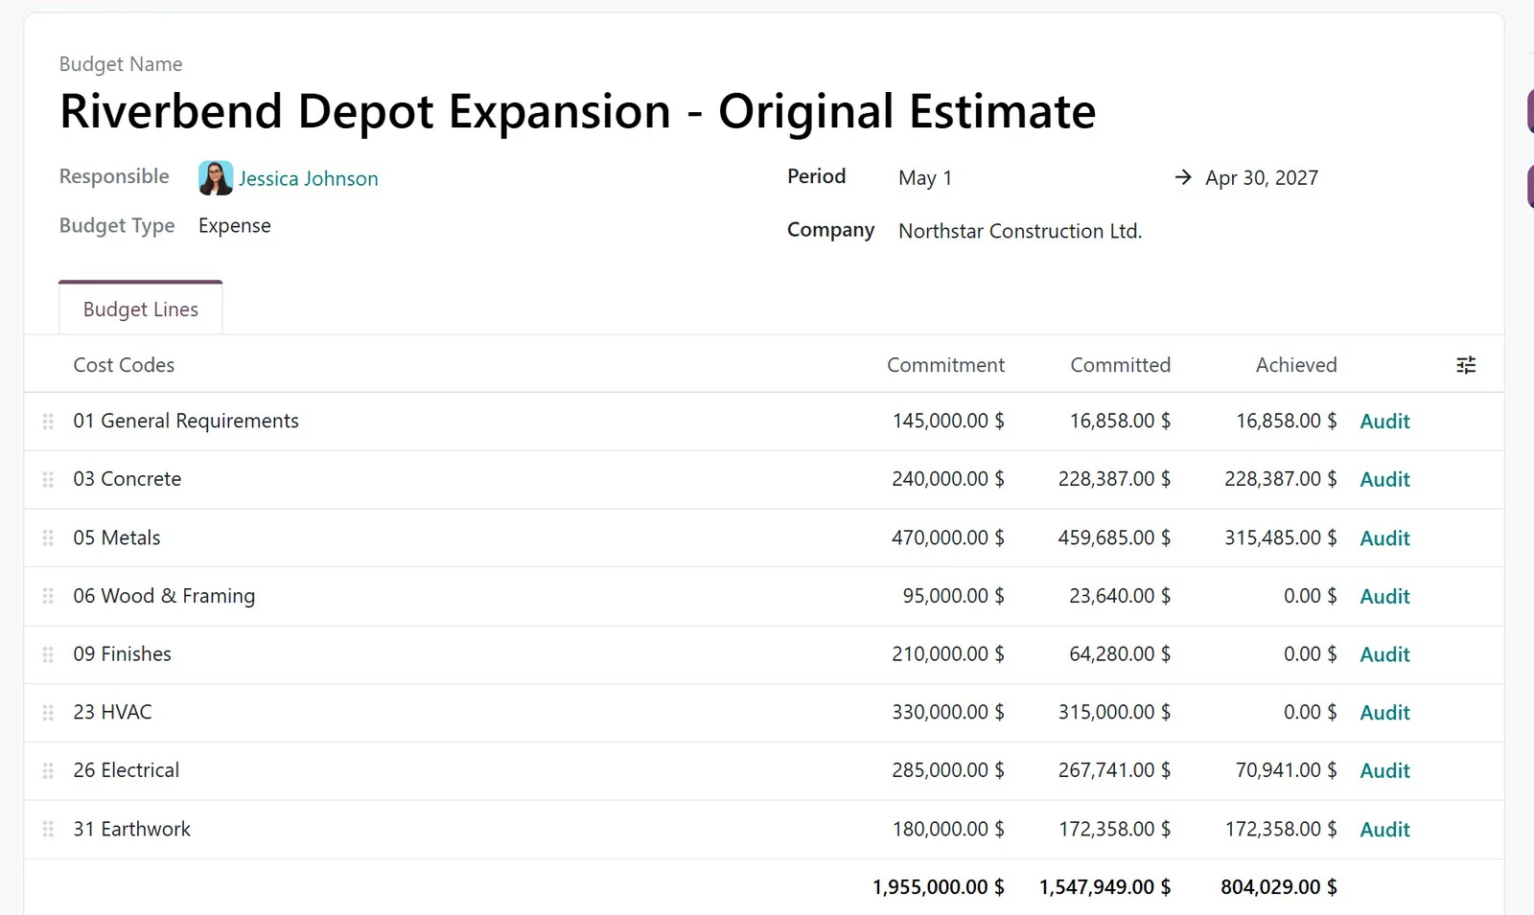1534x915 pixels.
Task: Select the 03 Concrete cost code
Action: pos(128,479)
